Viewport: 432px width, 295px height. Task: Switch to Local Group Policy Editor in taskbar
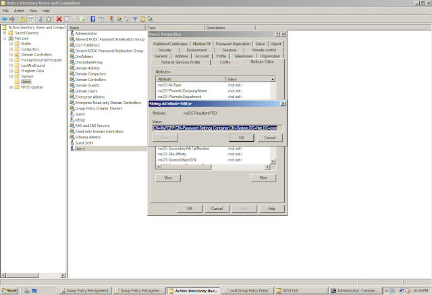pos(248,290)
